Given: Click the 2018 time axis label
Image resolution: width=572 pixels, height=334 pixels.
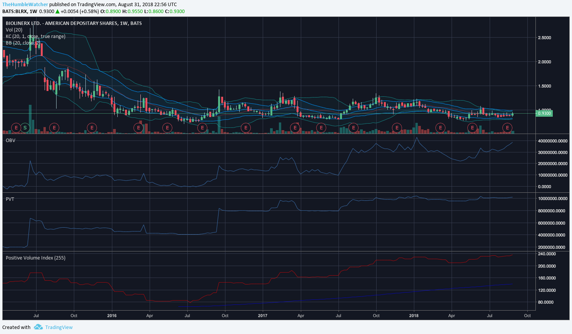Looking at the screenshot, I should (x=414, y=316).
